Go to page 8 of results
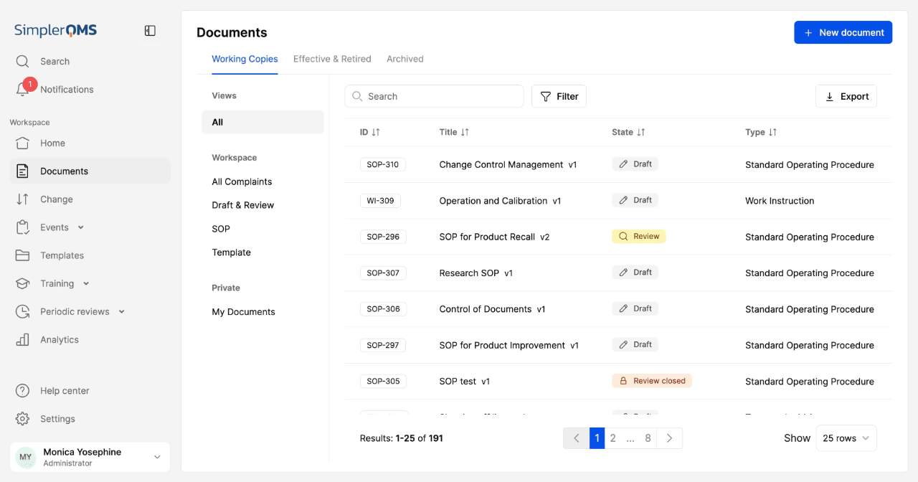 point(648,438)
